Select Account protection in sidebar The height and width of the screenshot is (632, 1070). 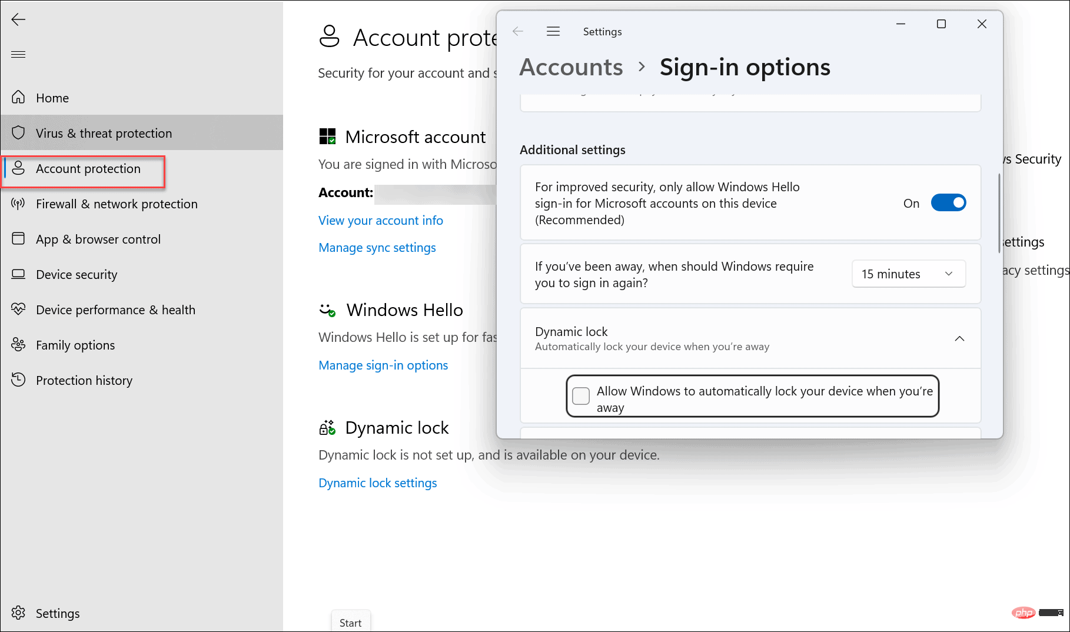coord(88,168)
